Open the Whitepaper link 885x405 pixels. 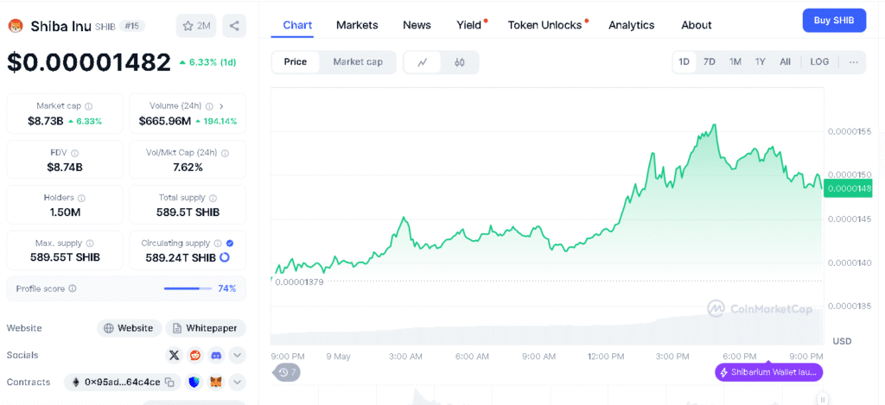click(x=206, y=328)
